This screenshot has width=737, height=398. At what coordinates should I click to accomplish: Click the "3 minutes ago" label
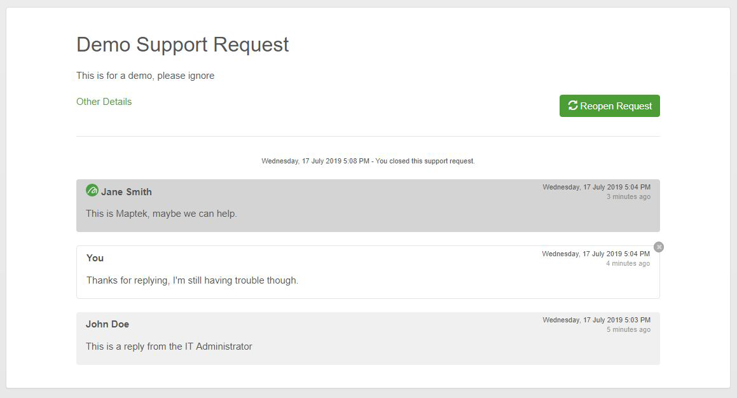tap(628, 197)
